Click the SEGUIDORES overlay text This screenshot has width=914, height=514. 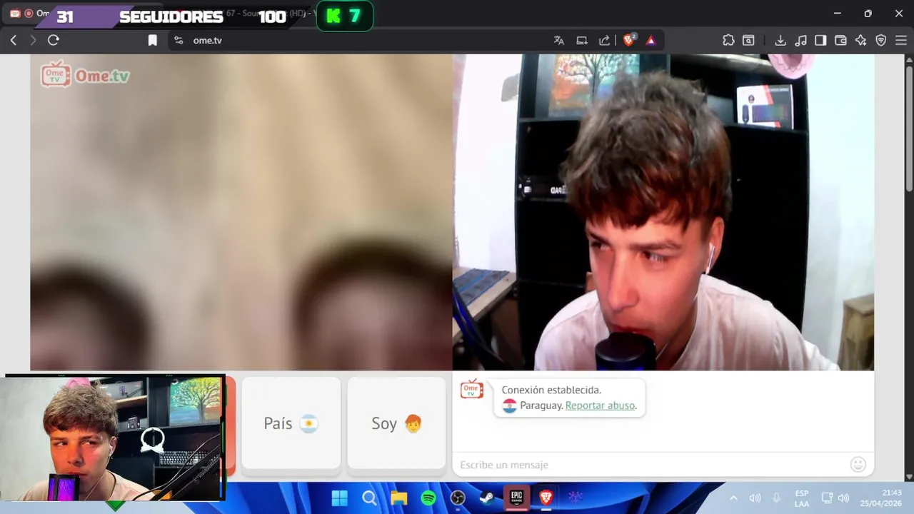coord(171,17)
